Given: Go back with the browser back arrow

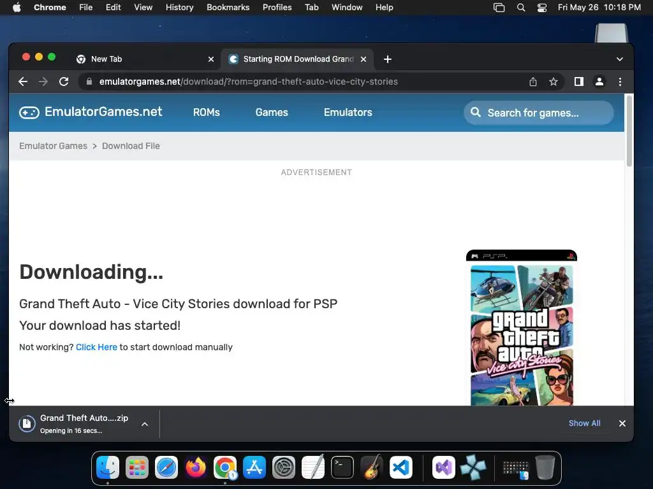Looking at the screenshot, I should click(23, 81).
